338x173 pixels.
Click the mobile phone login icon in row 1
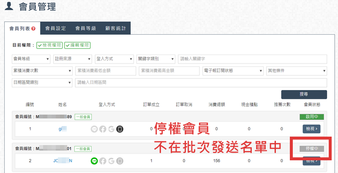pos(120,129)
